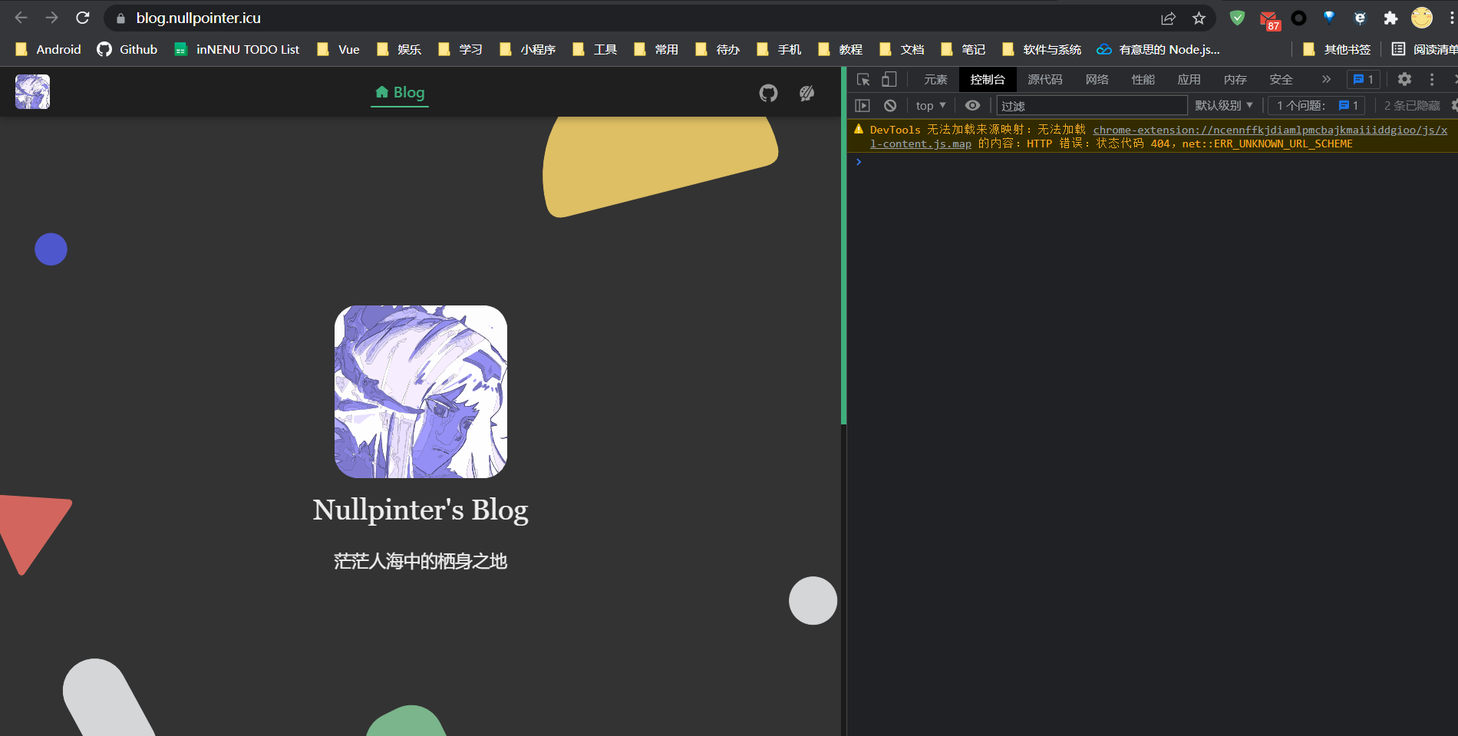The image size is (1458, 736).
Task: Open the 'top' frame context dropdown
Action: click(929, 105)
